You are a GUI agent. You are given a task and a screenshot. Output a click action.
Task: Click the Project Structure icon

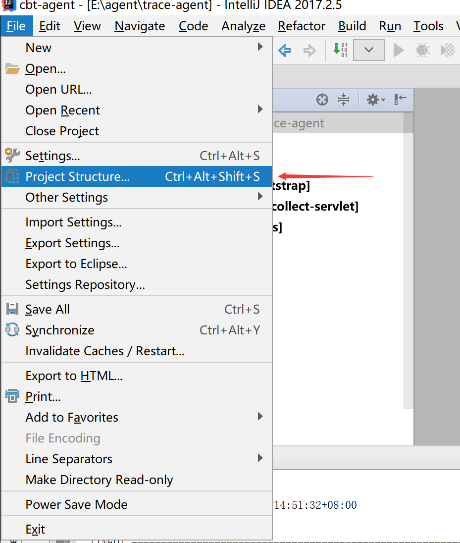[12, 176]
